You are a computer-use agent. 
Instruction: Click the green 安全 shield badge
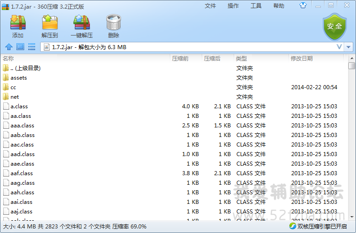335,27
